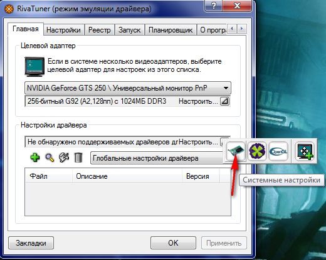Screen dimensions: 326x260
Task: Open the desktop and overlay monitor icon
Action: pyautogui.click(x=305, y=151)
